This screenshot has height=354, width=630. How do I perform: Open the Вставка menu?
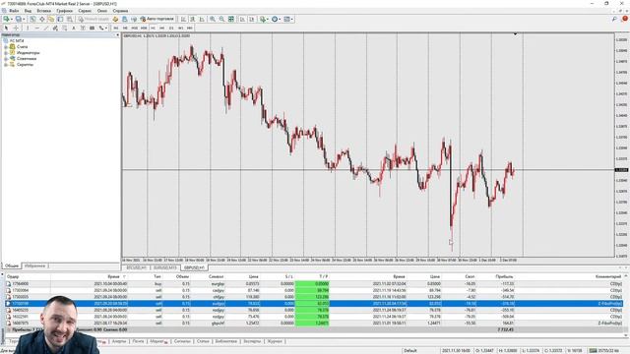[43, 11]
